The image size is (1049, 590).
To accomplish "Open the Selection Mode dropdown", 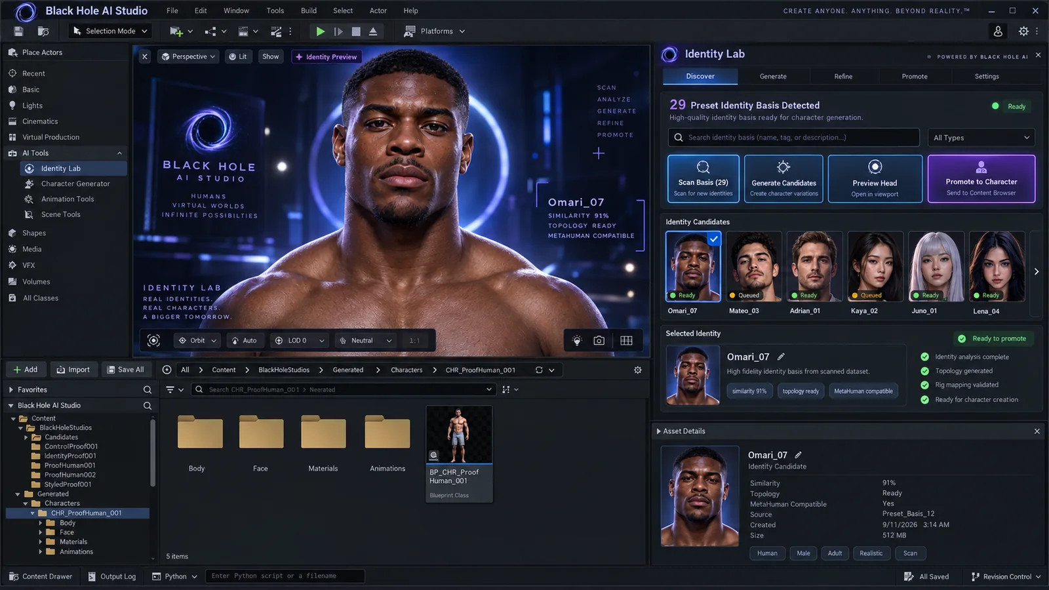I will tap(110, 31).
